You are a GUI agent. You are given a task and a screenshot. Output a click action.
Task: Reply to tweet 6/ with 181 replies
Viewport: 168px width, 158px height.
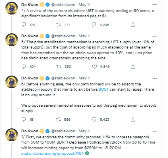pos(24,119)
